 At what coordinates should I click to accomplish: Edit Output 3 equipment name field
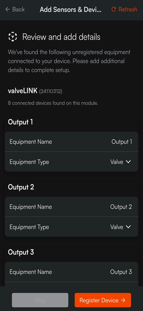(71, 272)
